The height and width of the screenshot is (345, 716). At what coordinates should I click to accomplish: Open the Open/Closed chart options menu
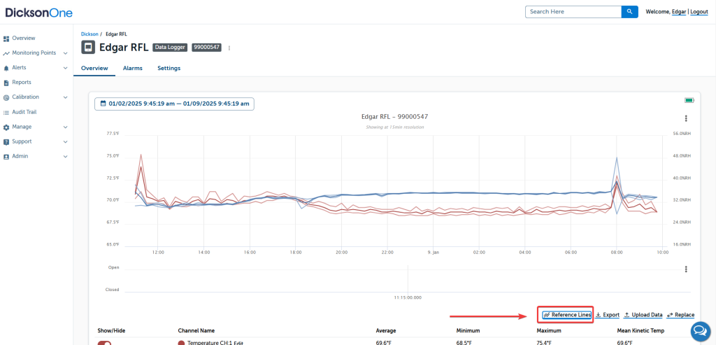coord(686,269)
